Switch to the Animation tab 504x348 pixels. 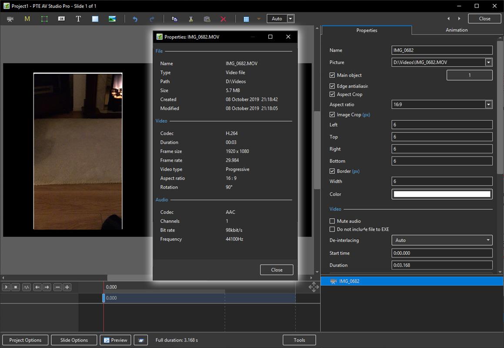[x=456, y=30]
